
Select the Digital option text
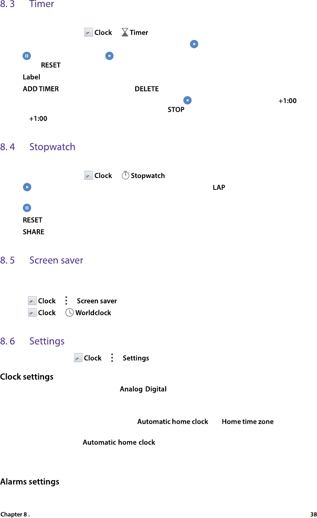click(x=156, y=389)
